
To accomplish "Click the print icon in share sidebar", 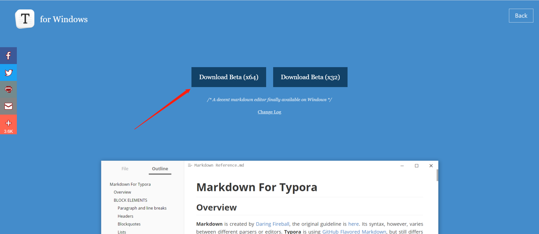I will 8,89.
